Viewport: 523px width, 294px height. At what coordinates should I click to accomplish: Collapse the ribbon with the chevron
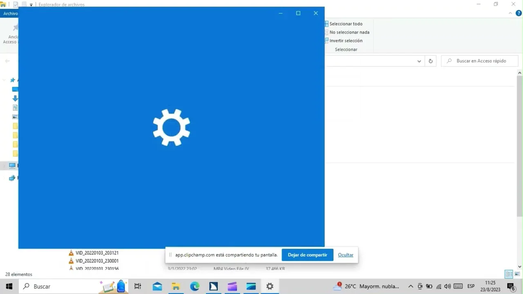[510, 13]
